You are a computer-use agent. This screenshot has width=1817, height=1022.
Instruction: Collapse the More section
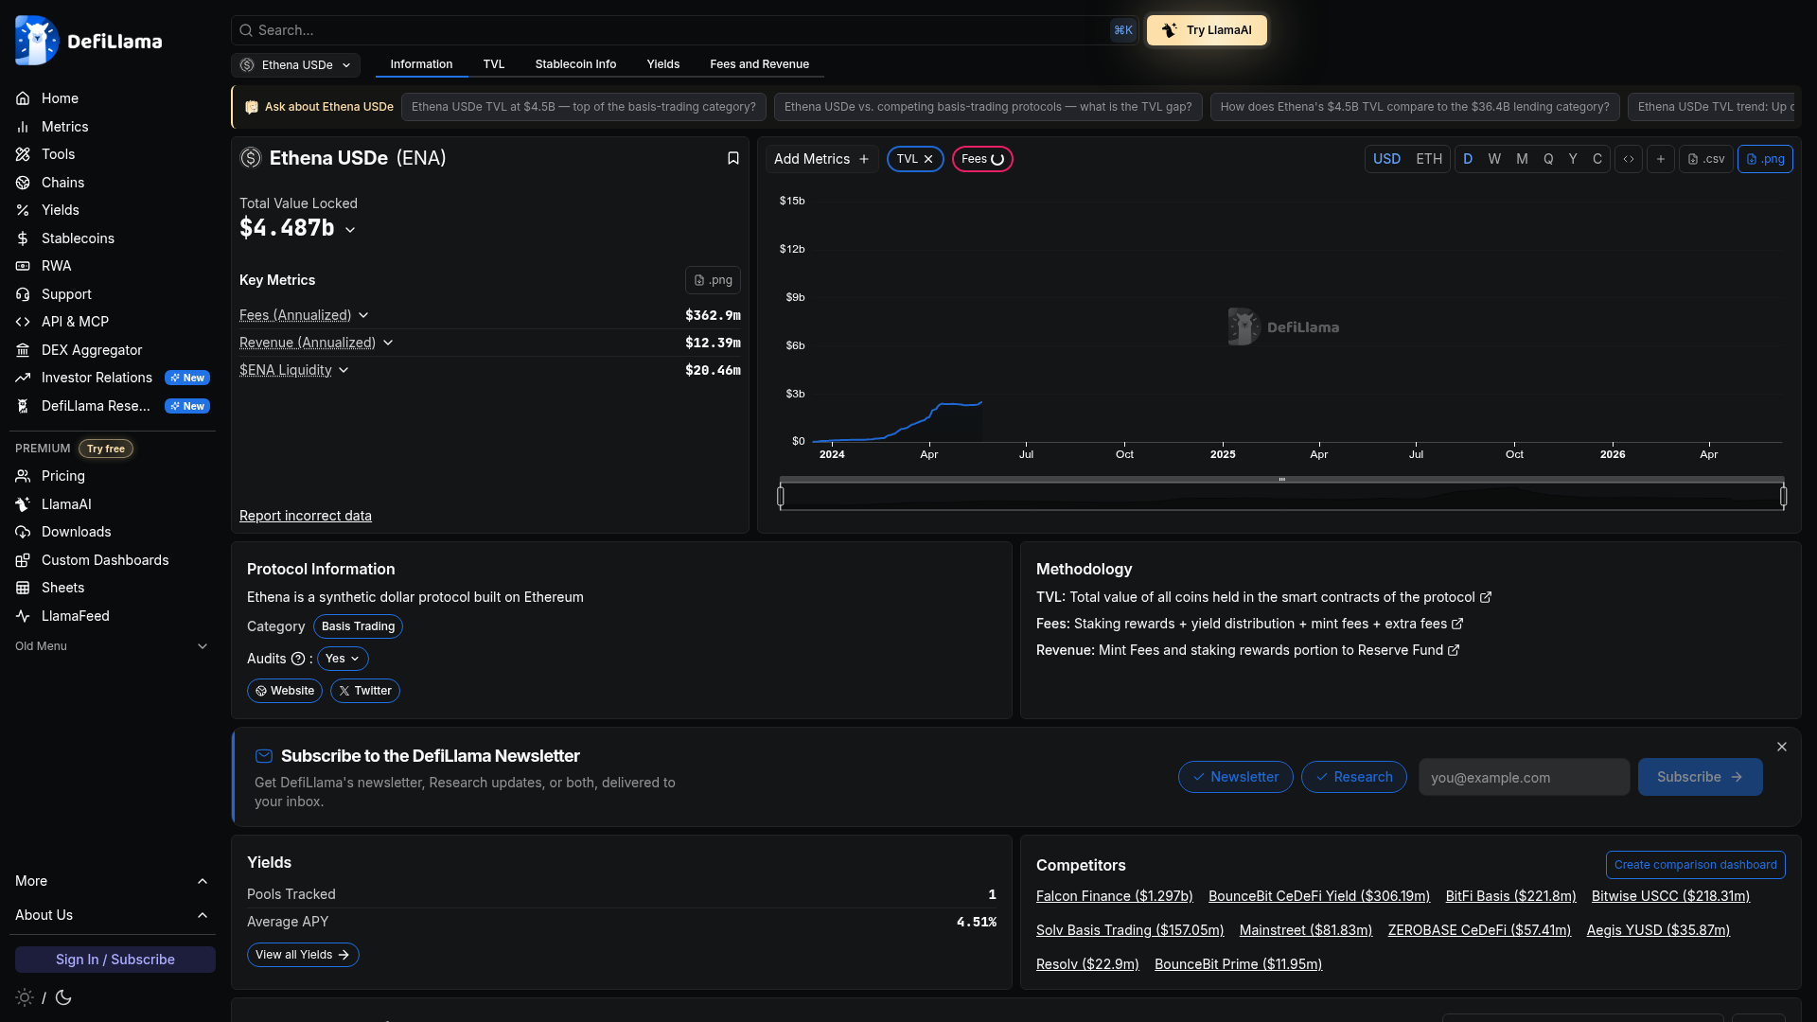pyautogui.click(x=113, y=881)
